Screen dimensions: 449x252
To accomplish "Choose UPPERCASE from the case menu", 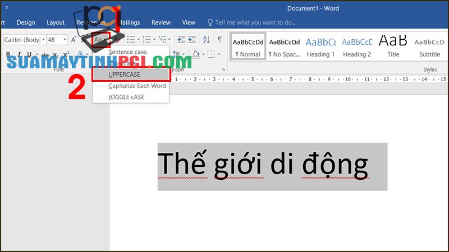I will point(131,74).
